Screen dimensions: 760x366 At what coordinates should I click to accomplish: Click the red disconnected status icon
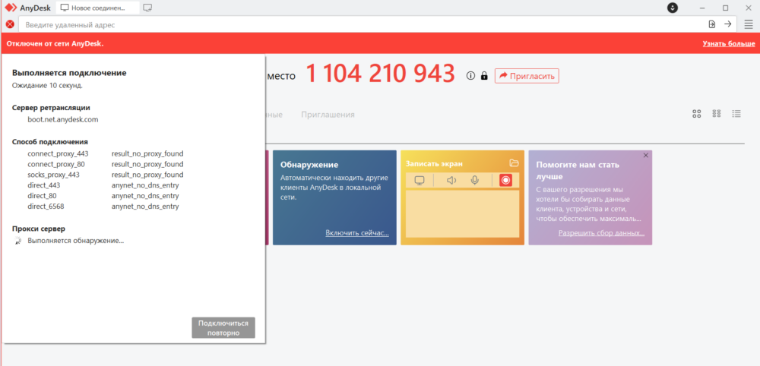click(10, 24)
